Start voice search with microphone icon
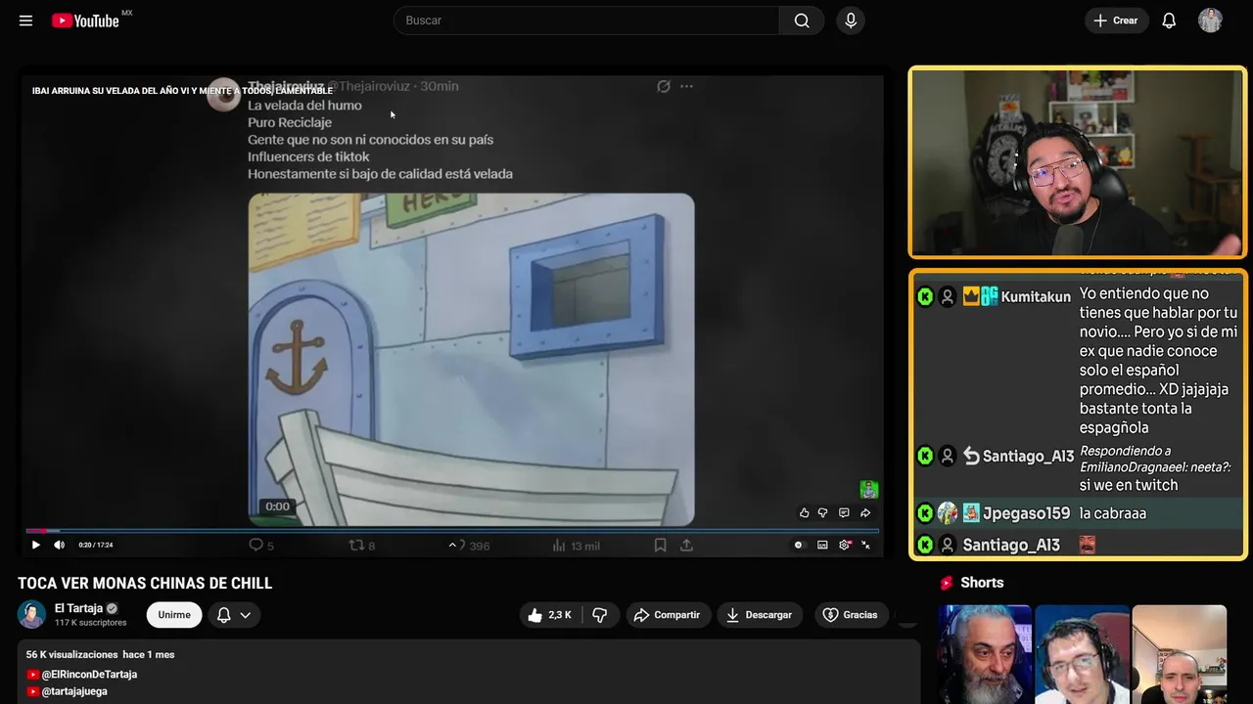This screenshot has height=704, width=1253. (x=851, y=21)
